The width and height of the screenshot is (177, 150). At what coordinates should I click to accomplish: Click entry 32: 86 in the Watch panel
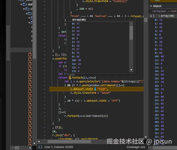point(159,137)
